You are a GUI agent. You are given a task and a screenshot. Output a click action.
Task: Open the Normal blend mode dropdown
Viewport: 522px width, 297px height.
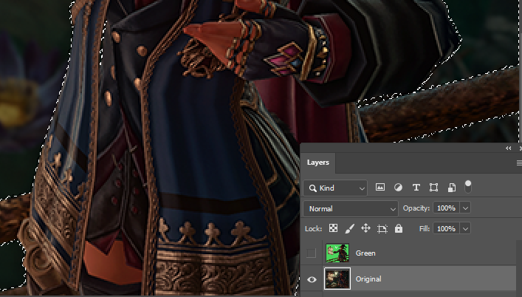[351, 209]
